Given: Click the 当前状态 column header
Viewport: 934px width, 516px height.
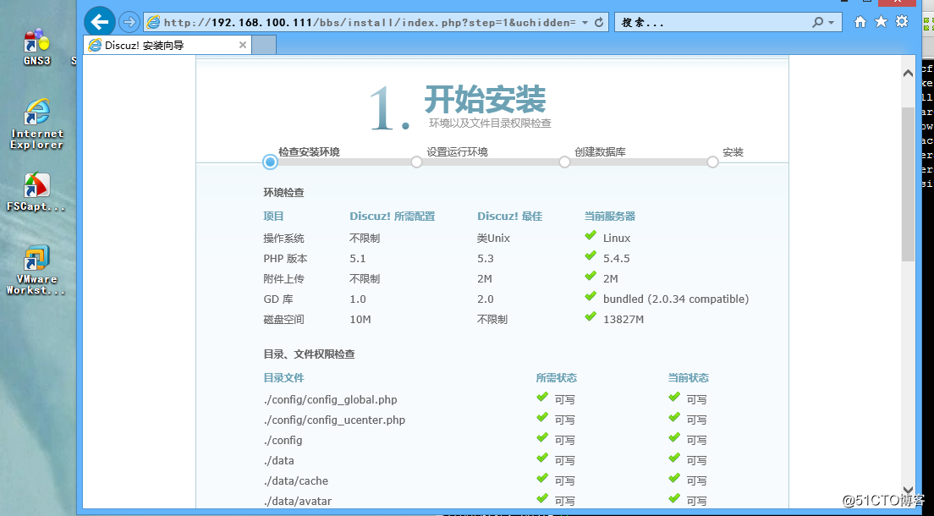Looking at the screenshot, I should pos(688,378).
